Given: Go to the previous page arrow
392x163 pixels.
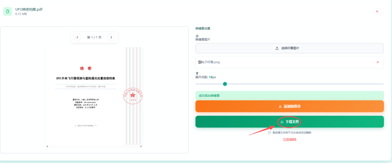Looking at the screenshot, I should tap(77, 37).
